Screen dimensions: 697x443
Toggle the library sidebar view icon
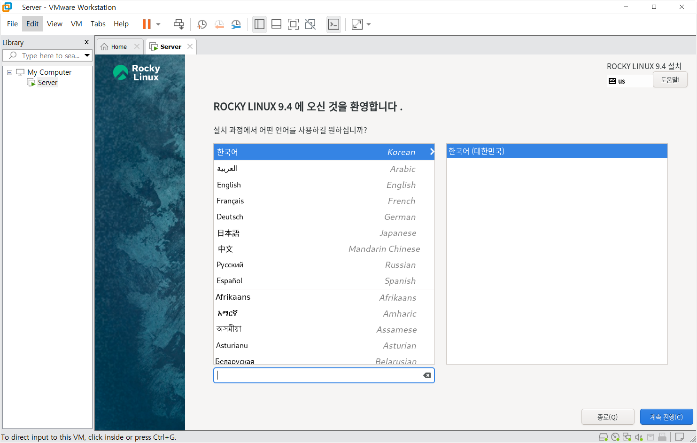[x=259, y=24]
